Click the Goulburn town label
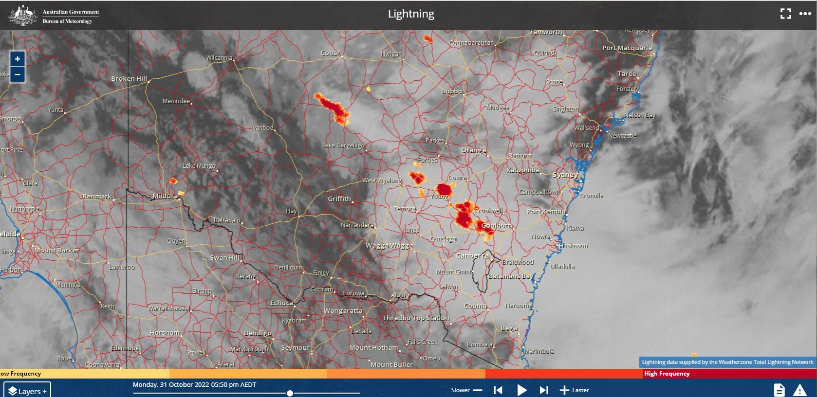The image size is (817, 397). (x=496, y=226)
